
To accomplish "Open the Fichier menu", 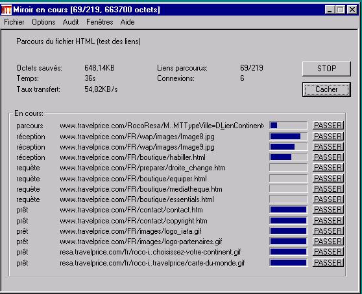I will [14, 22].
